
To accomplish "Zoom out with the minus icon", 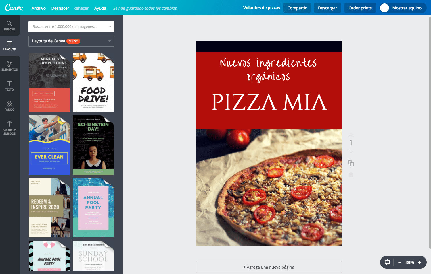I will pos(400,262).
